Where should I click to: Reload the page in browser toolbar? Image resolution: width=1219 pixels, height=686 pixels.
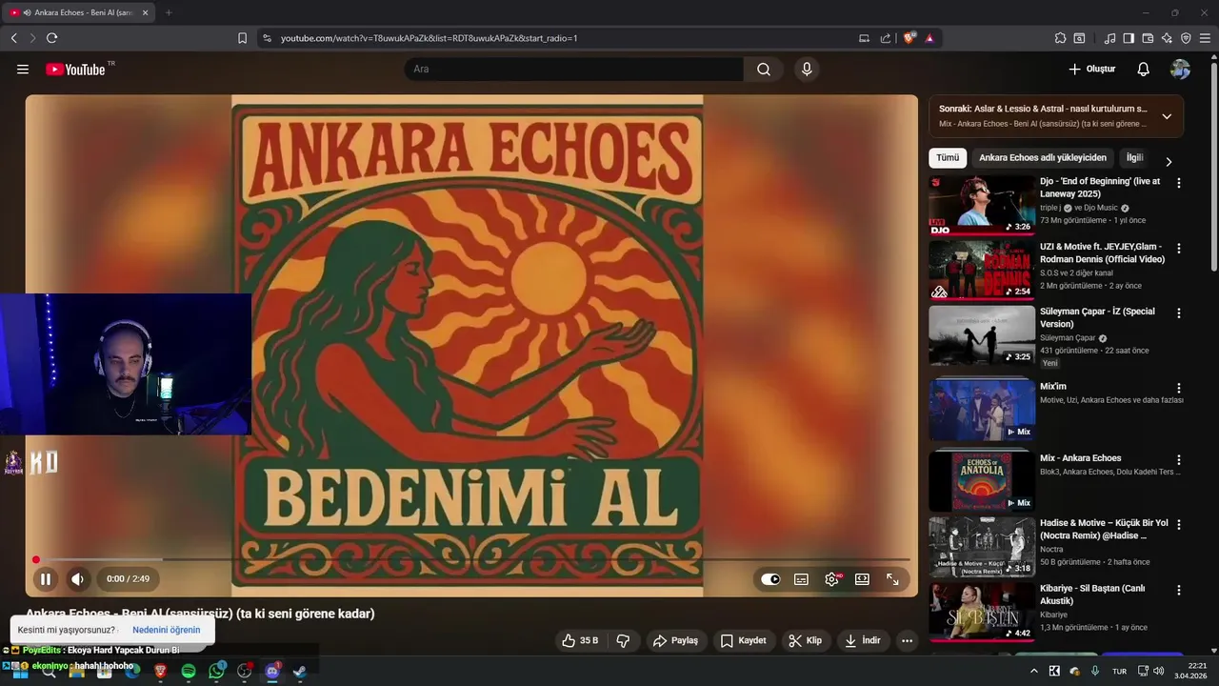(x=51, y=38)
